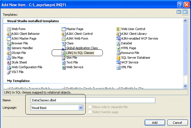This screenshot has height=128, width=191.
Task: Click the Name input field
Action: [x=93, y=100]
